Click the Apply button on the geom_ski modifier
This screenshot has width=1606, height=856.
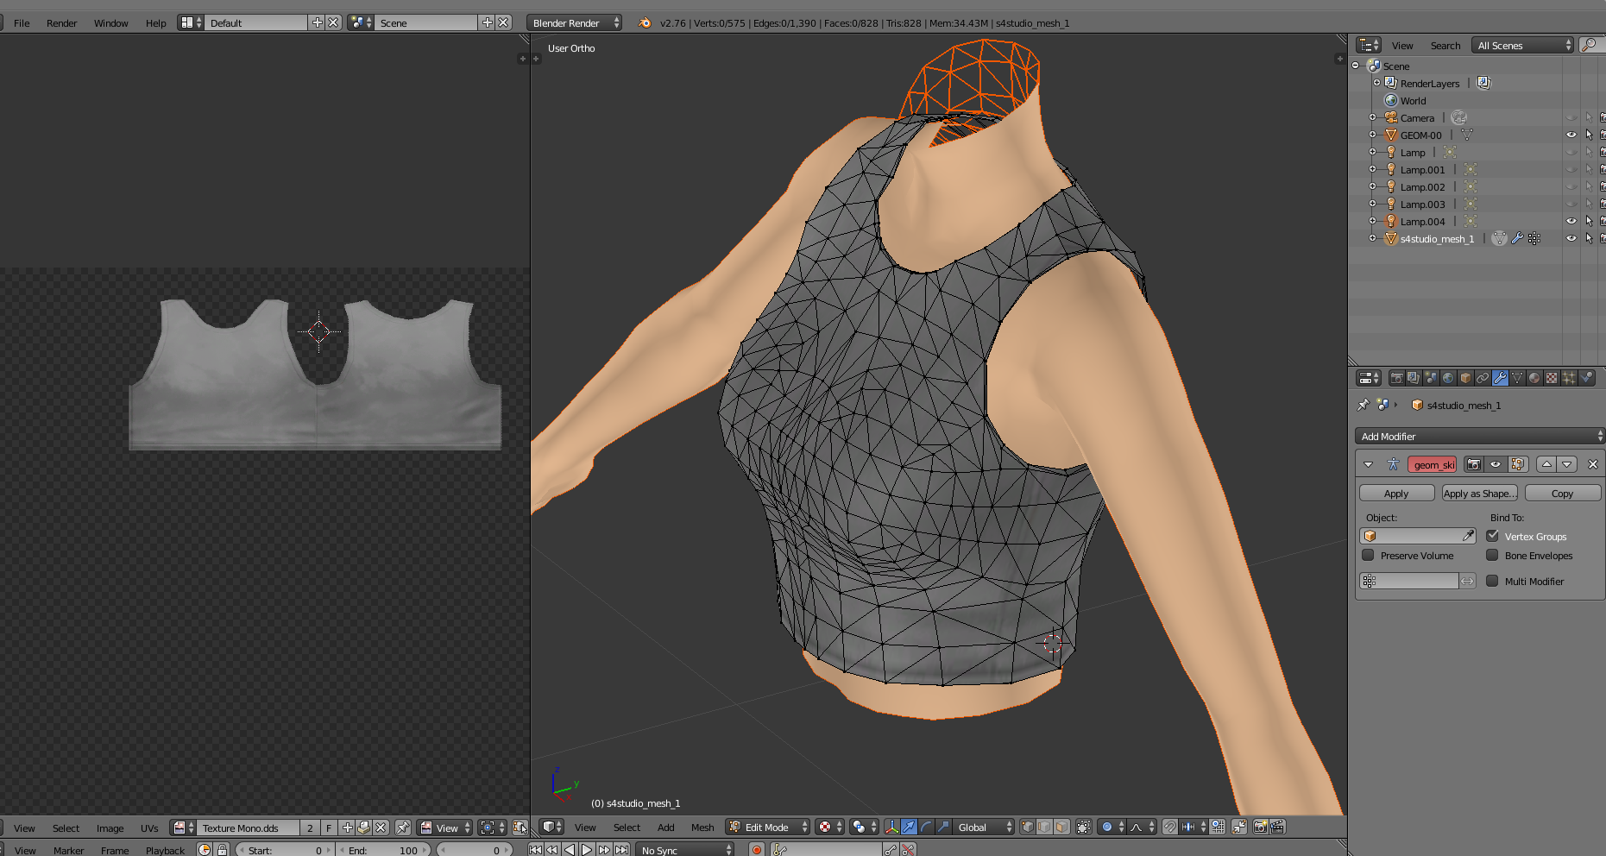pyautogui.click(x=1396, y=493)
